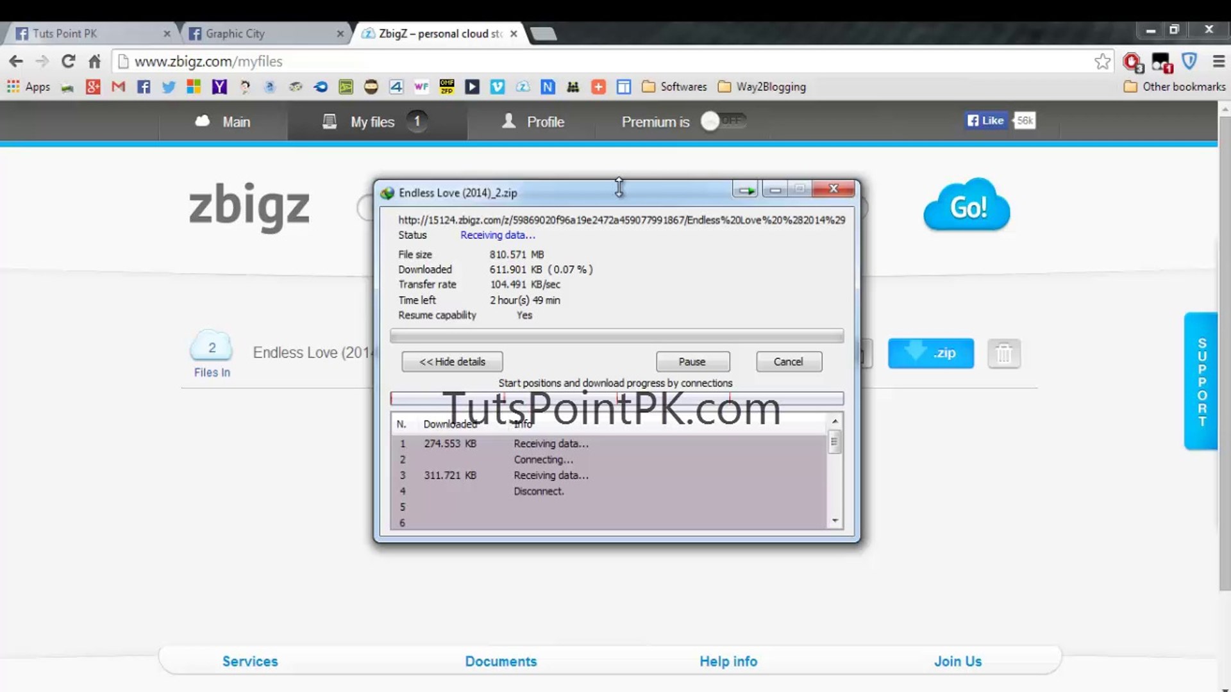Open the Join Us footer link

[958, 661]
